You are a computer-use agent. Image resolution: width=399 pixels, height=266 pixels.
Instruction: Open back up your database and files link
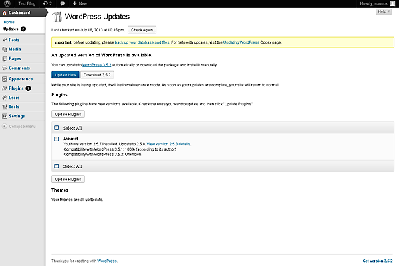tap(142, 42)
